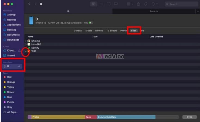200x122 pixels.
Task: Expand the Chrome app folder
Action: click(26, 41)
